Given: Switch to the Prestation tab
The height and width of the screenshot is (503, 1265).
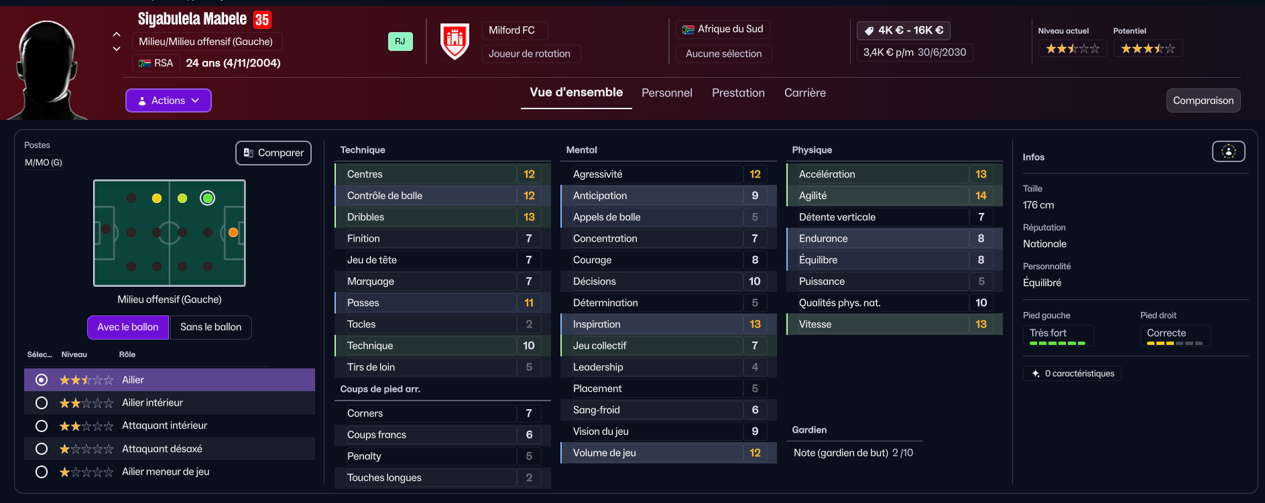Looking at the screenshot, I should tap(738, 93).
